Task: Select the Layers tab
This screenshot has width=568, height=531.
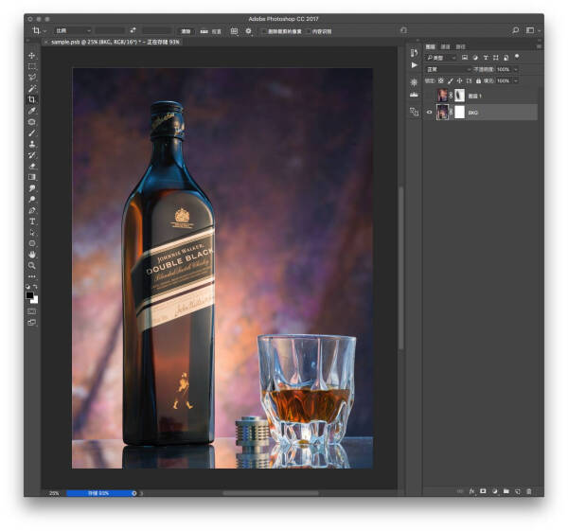Action: coord(430,46)
